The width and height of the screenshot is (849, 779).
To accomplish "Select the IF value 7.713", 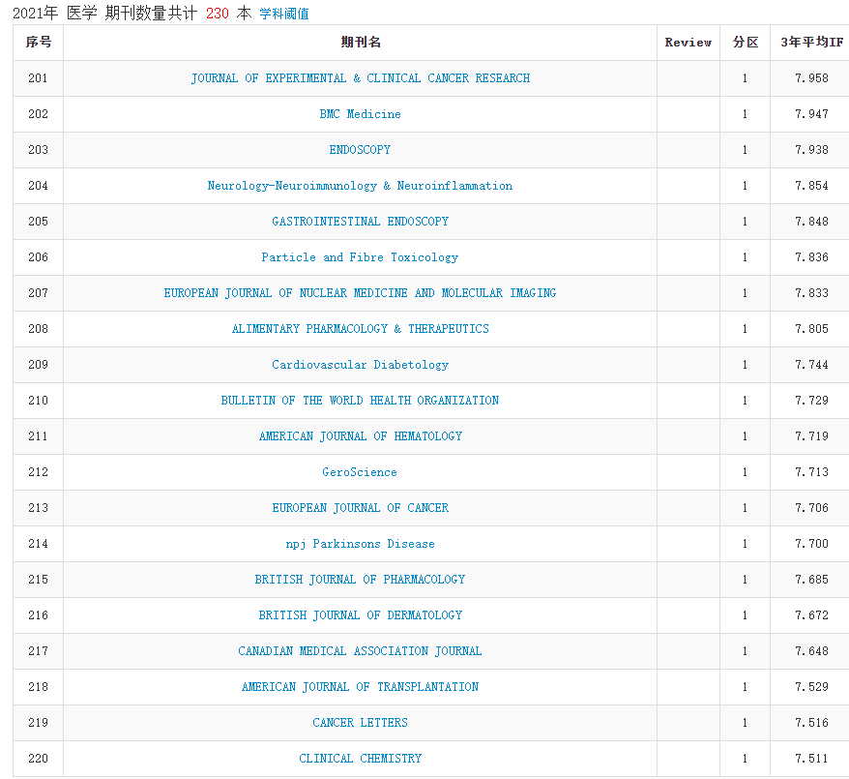I will [811, 472].
